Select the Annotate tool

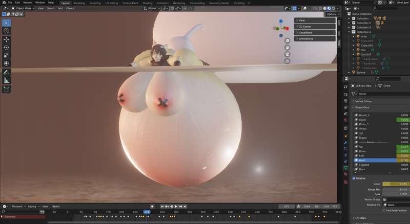[x=6, y=72]
